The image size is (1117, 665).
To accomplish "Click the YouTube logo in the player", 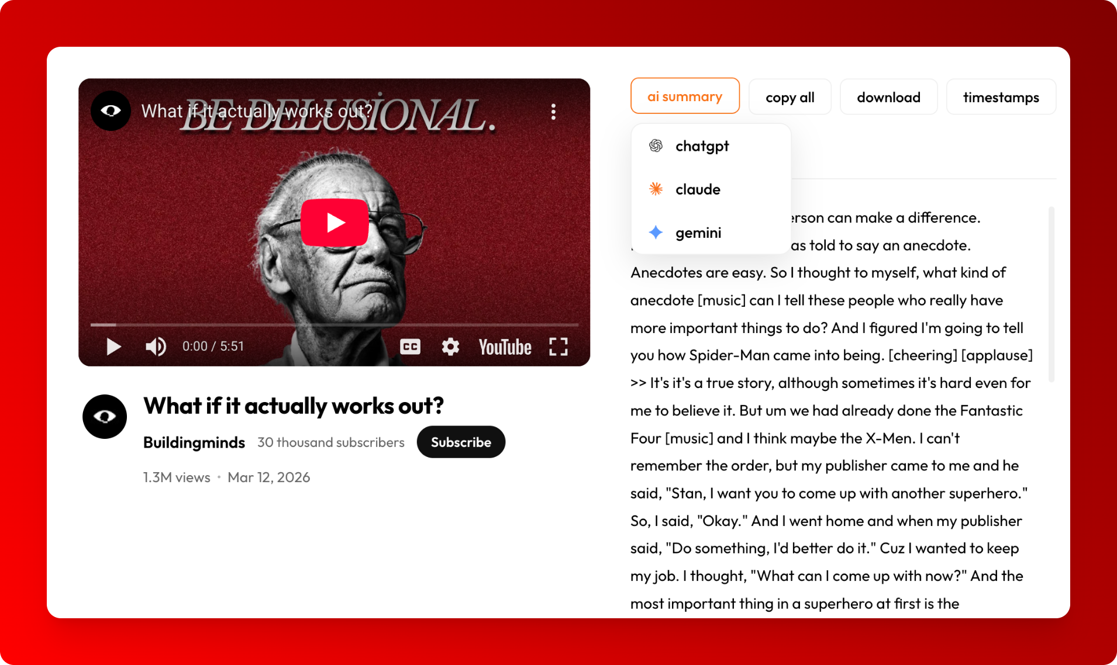I will coord(505,346).
